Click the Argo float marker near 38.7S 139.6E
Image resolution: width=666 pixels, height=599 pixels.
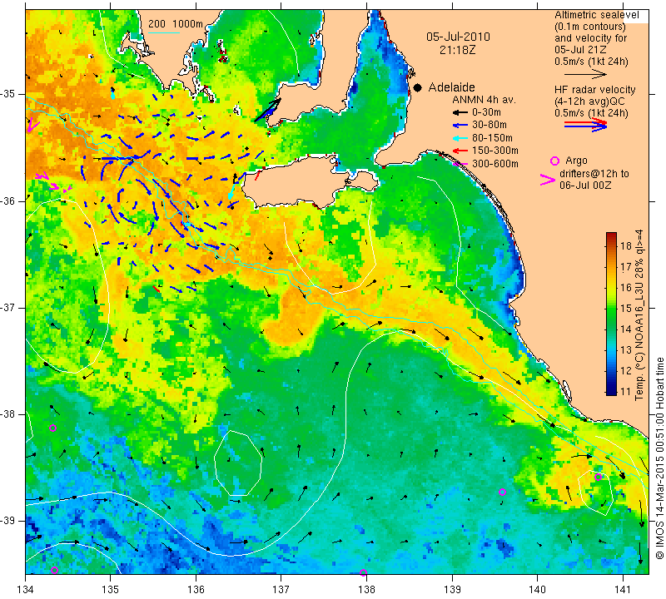[502, 492]
